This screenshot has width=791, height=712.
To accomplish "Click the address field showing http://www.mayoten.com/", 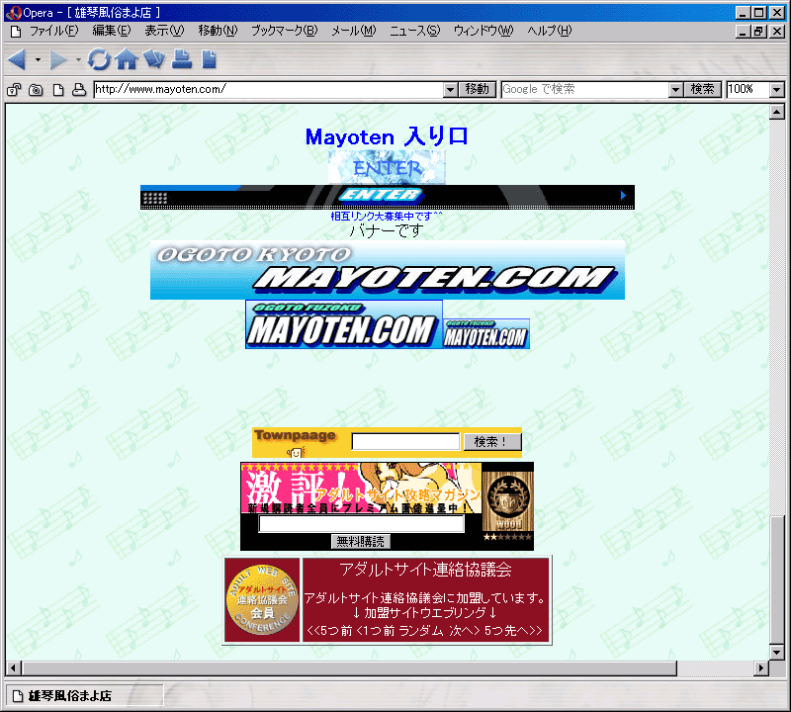I will click(268, 89).
